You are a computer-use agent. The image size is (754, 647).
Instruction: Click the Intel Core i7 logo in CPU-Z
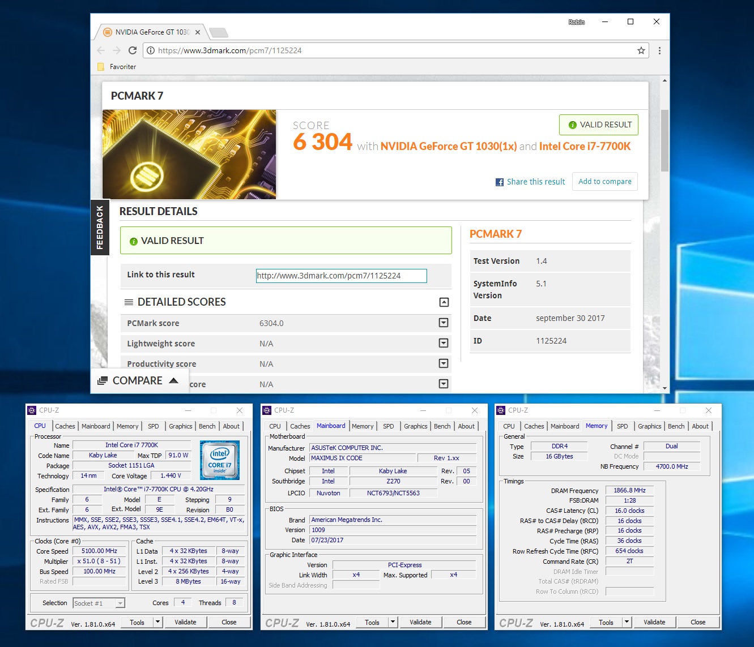click(x=220, y=460)
